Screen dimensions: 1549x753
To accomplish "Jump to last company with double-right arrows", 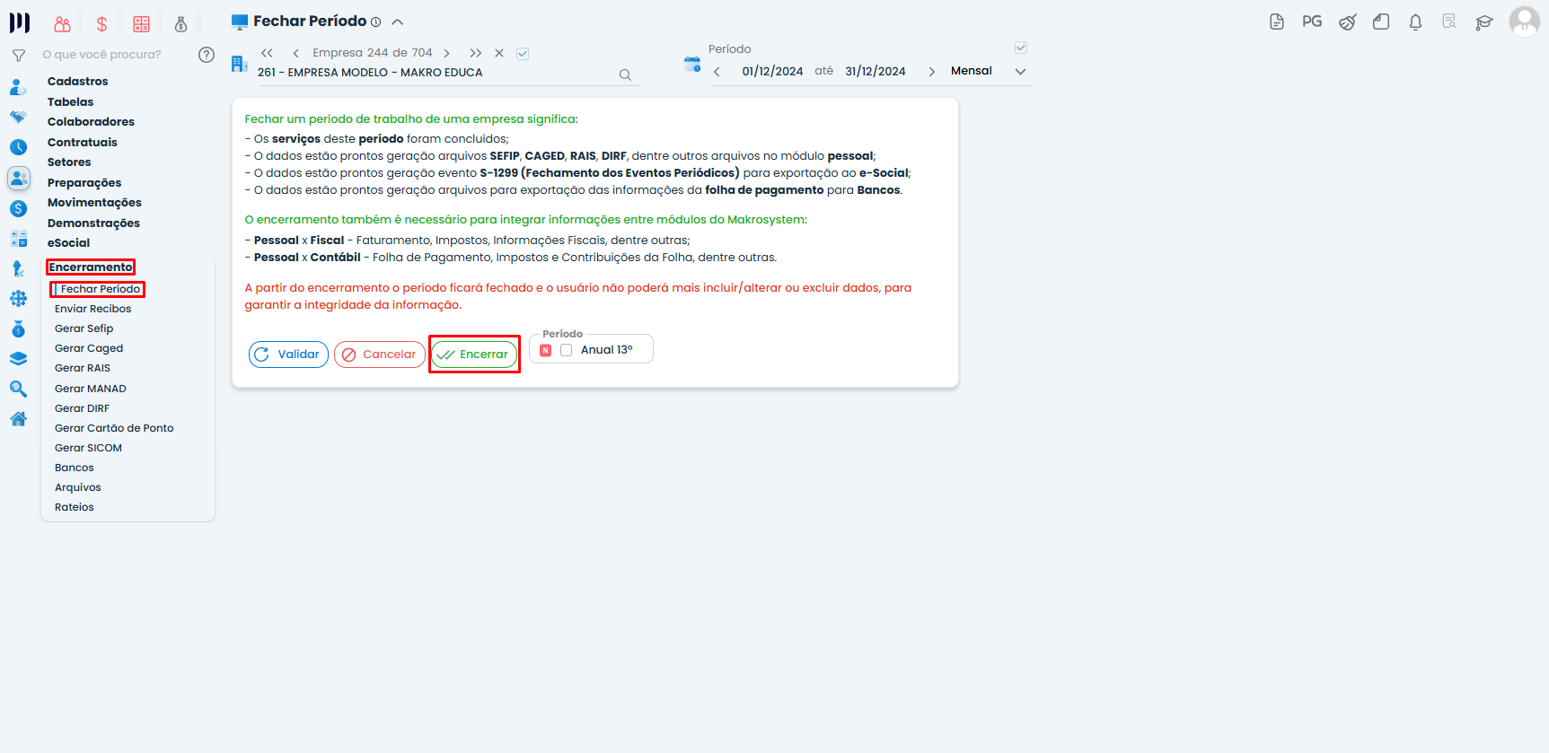I will pyautogui.click(x=476, y=53).
